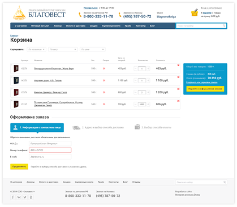Viewport: 237px width, 207px height.
Task: Remove the 1 200 руб. book from cart
Action: coord(178,89)
